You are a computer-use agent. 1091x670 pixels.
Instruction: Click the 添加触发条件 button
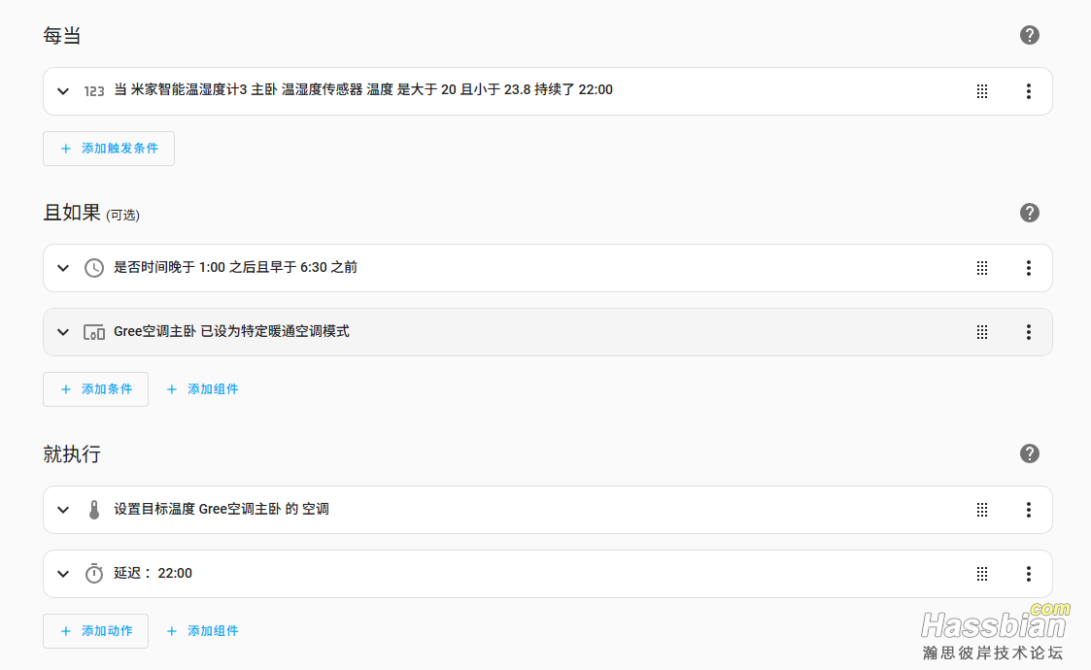tap(109, 149)
